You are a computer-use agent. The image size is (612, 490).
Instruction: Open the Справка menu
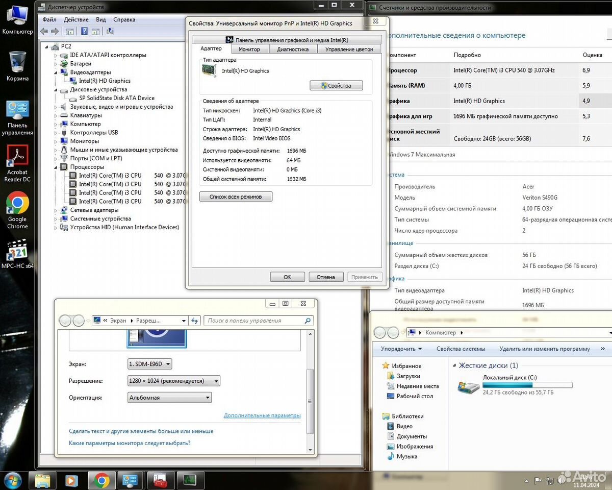tap(124, 19)
